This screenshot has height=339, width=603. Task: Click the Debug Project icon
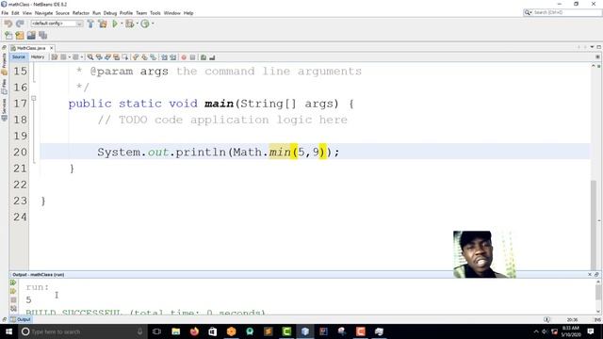click(x=130, y=24)
